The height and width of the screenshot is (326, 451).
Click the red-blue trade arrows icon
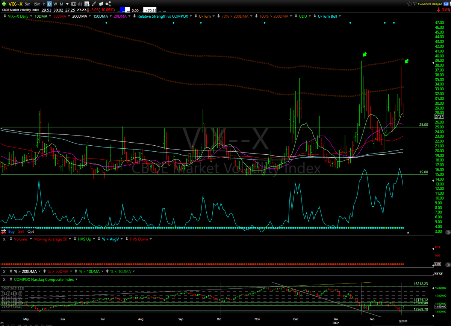(3, 232)
